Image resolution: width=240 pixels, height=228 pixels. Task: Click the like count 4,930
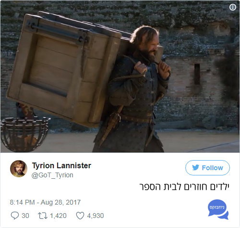tap(96, 216)
